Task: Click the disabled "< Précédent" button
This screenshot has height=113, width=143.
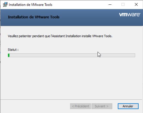Action: coord(81,106)
